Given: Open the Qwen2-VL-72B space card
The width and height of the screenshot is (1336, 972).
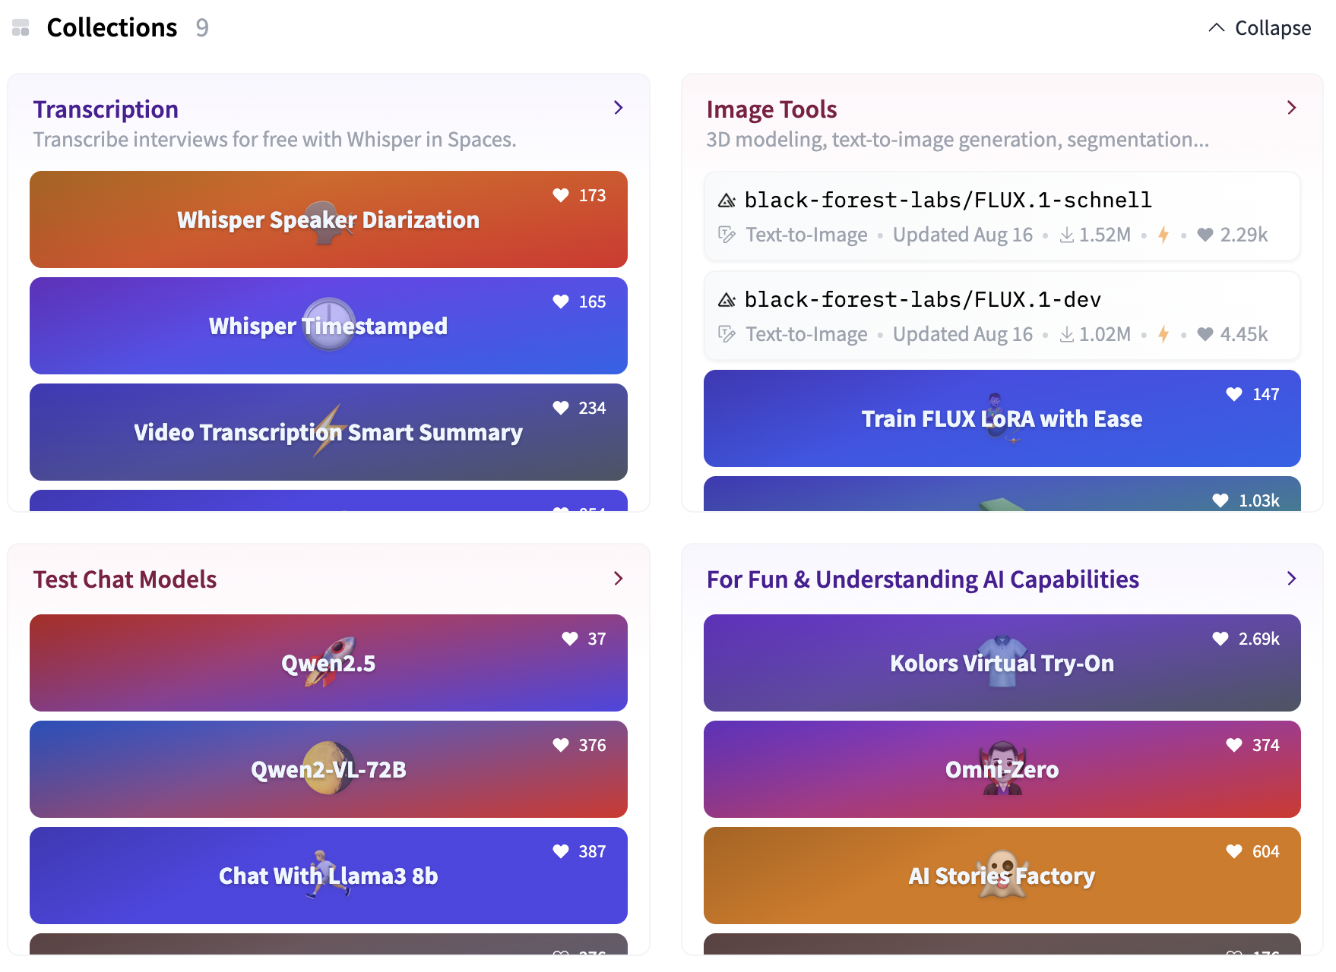Looking at the screenshot, I should [328, 769].
